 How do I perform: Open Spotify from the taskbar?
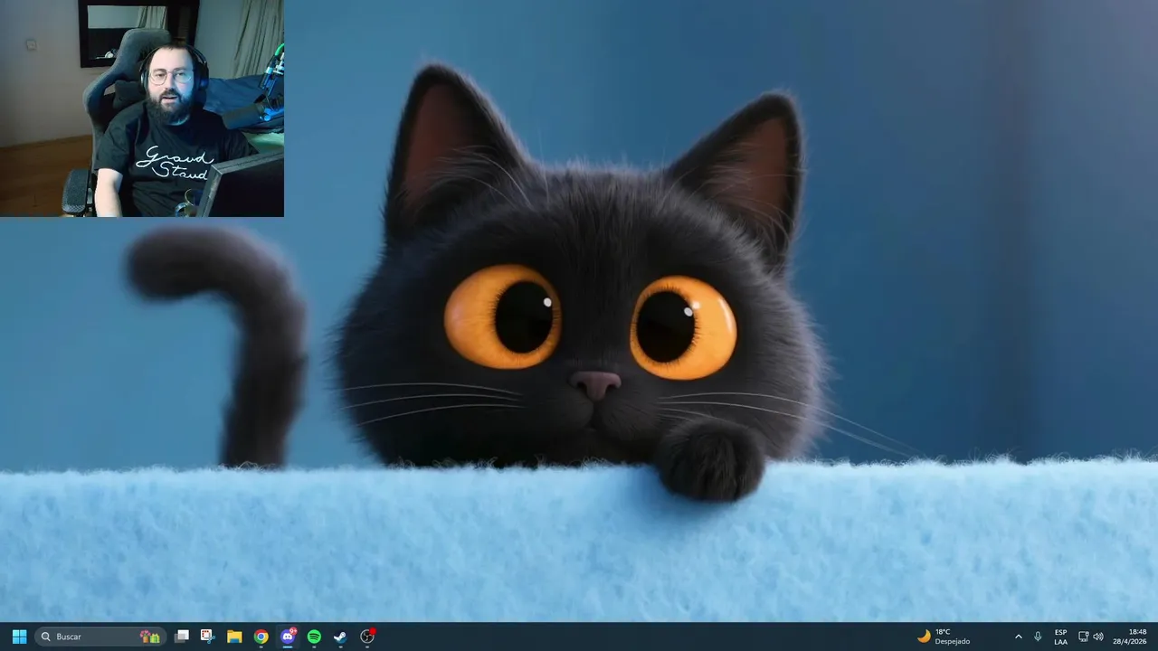click(314, 637)
